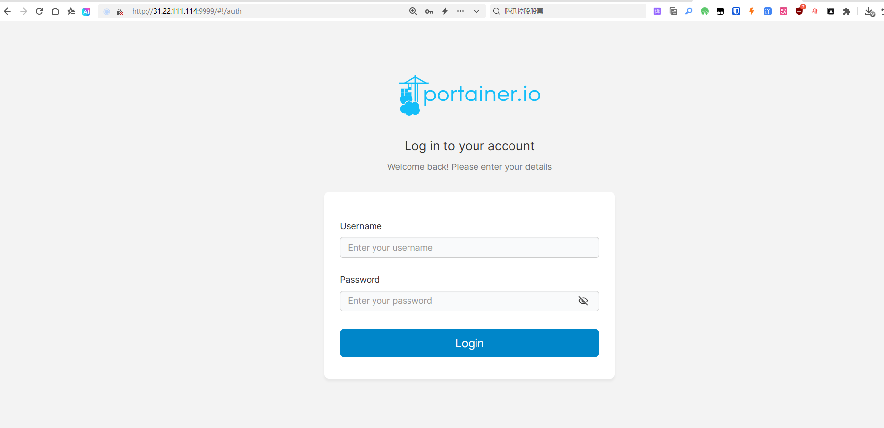Image resolution: width=884 pixels, height=428 pixels.
Task: Expand the address bar dropdown chevron
Action: click(476, 11)
